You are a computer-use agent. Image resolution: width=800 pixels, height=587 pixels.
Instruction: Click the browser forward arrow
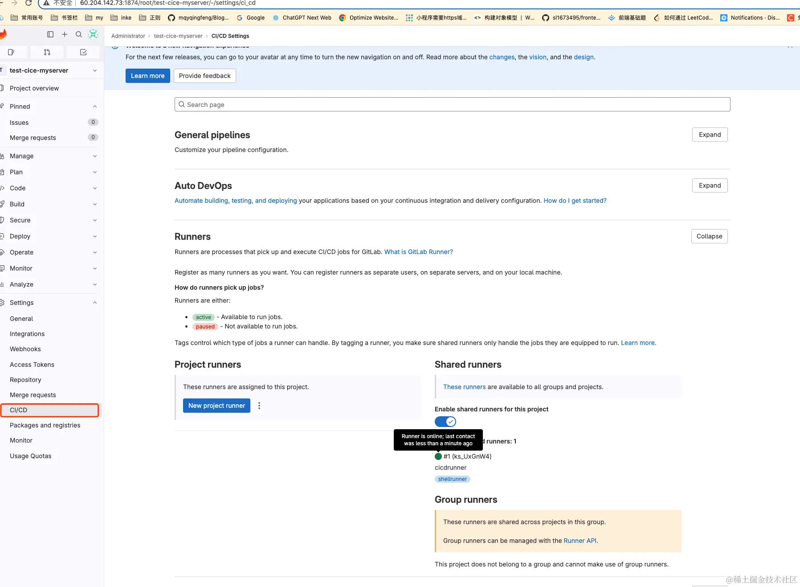[x=14, y=3]
